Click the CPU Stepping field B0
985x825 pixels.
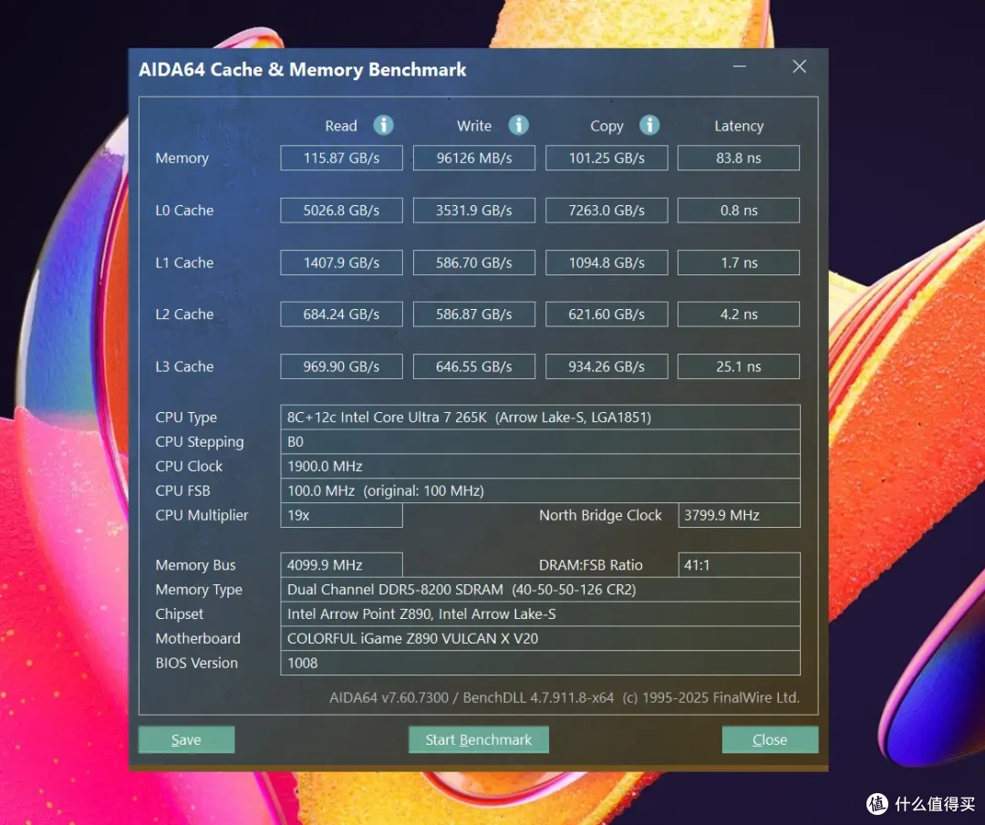click(540, 441)
